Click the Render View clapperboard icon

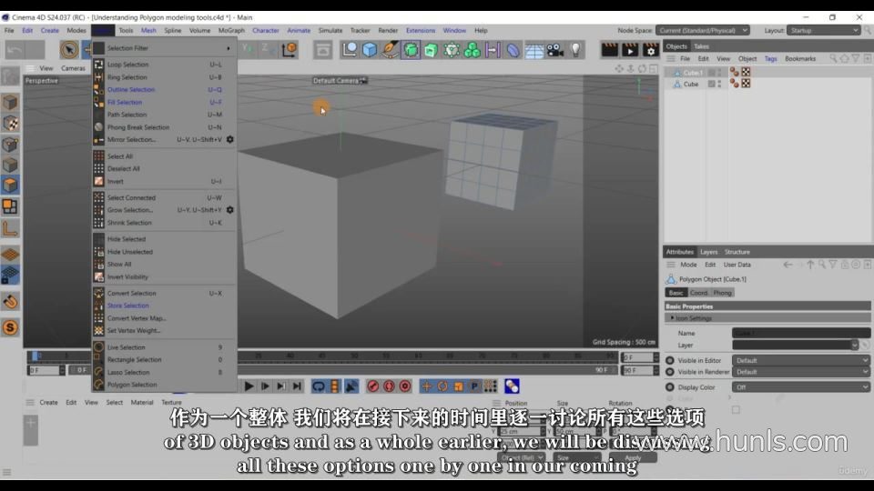coord(610,50)
